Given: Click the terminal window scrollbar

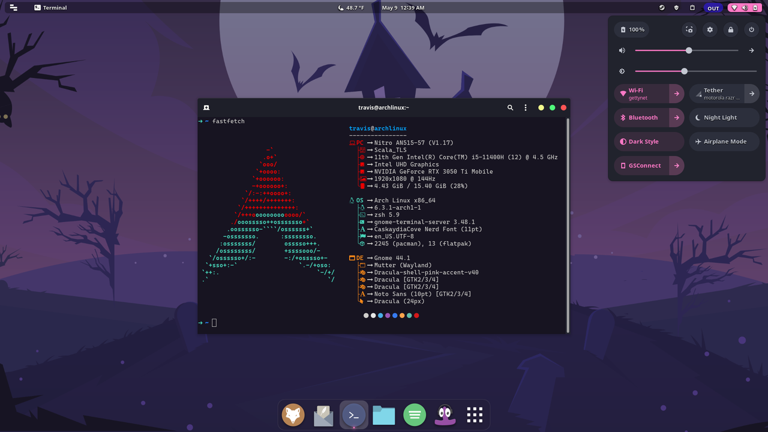Looking at the screenshot, I should click(x=568, y=224).
